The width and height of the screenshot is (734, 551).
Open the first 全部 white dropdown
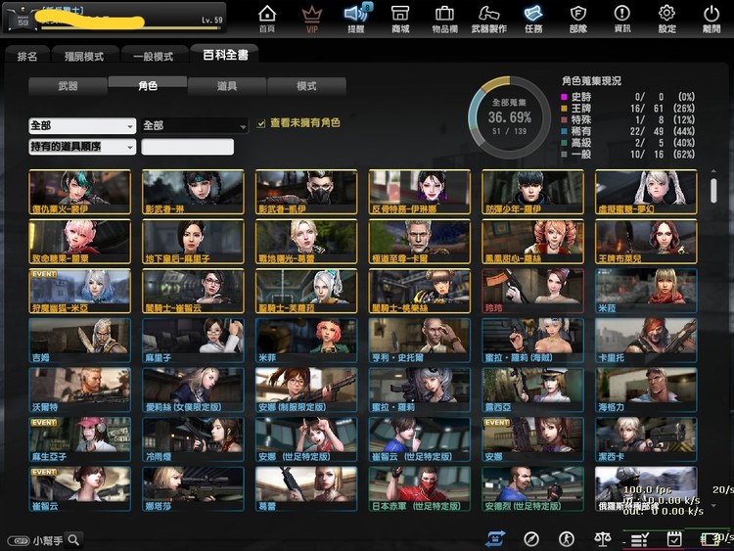[x=82, y=125]
